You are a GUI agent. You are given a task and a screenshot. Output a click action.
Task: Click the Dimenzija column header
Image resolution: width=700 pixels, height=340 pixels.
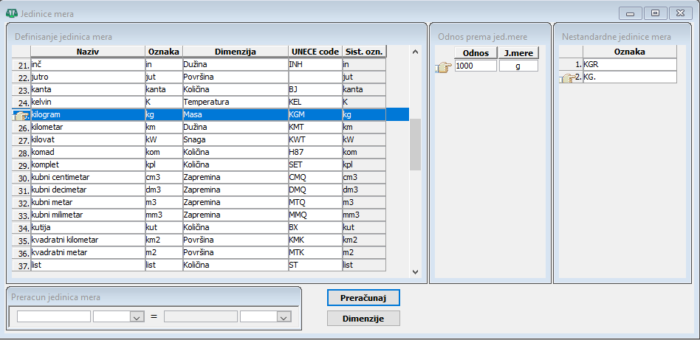[235, 52]
